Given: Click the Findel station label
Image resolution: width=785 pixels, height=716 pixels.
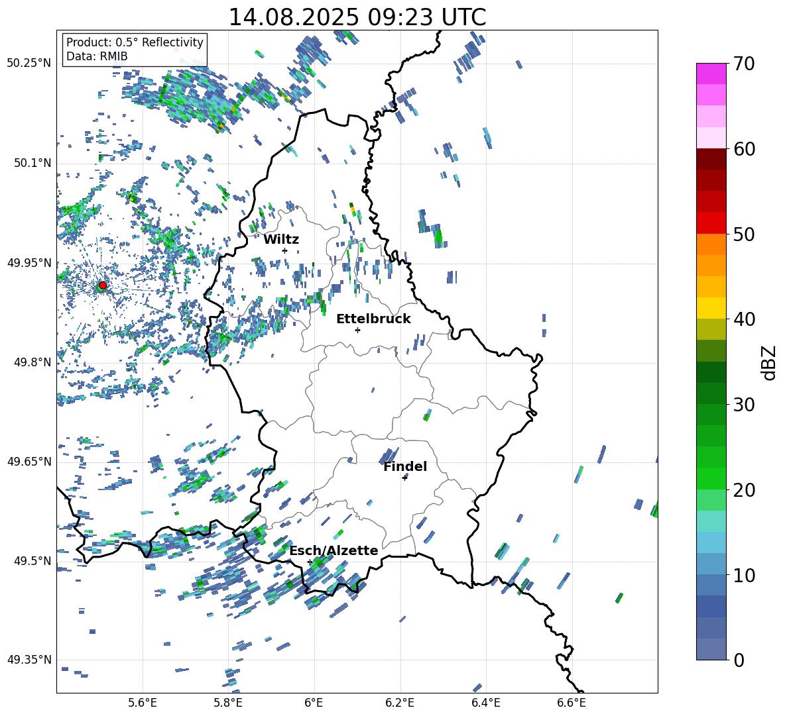Looking at the screenshot, I should [x=405, y=467].
